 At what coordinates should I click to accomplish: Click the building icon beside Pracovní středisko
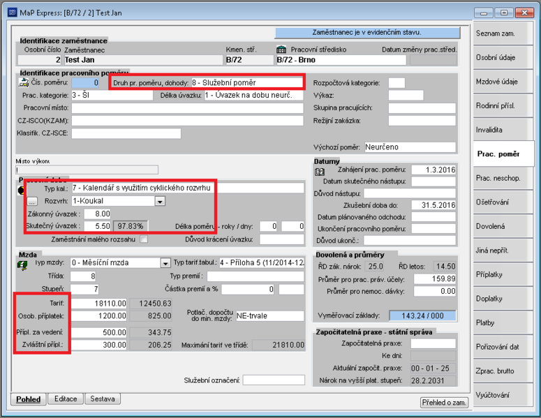pos(281,50)
